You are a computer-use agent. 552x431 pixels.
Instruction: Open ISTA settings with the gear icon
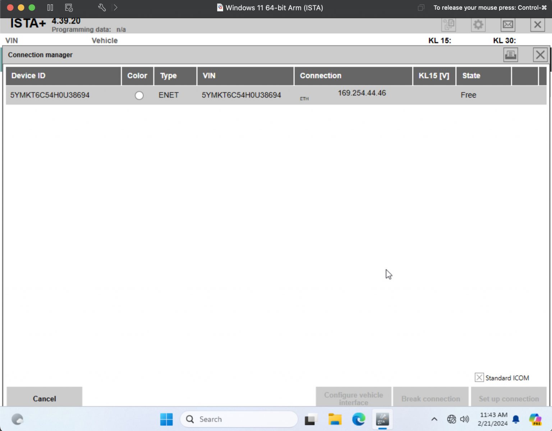[478, 24]
